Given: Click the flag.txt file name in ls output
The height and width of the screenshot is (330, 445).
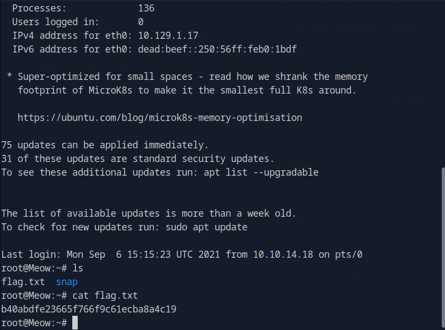Looking at the screenshot, I should (23, 282).
